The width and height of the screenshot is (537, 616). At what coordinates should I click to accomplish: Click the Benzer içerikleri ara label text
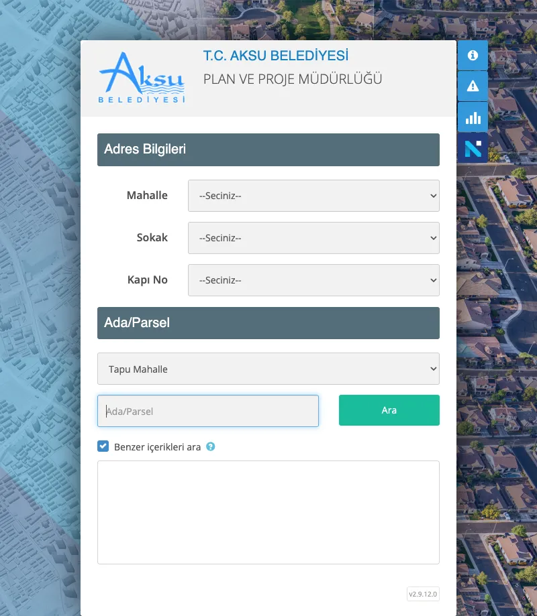click(157, 447)
